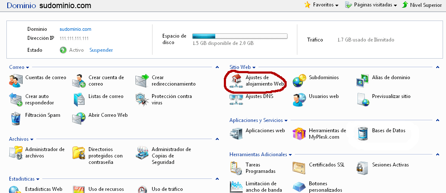Image resolution: width=446 pixels, height=193 pixels.
Task: Click the Abrir Correo Web icon
Action: tap(79, 119)
